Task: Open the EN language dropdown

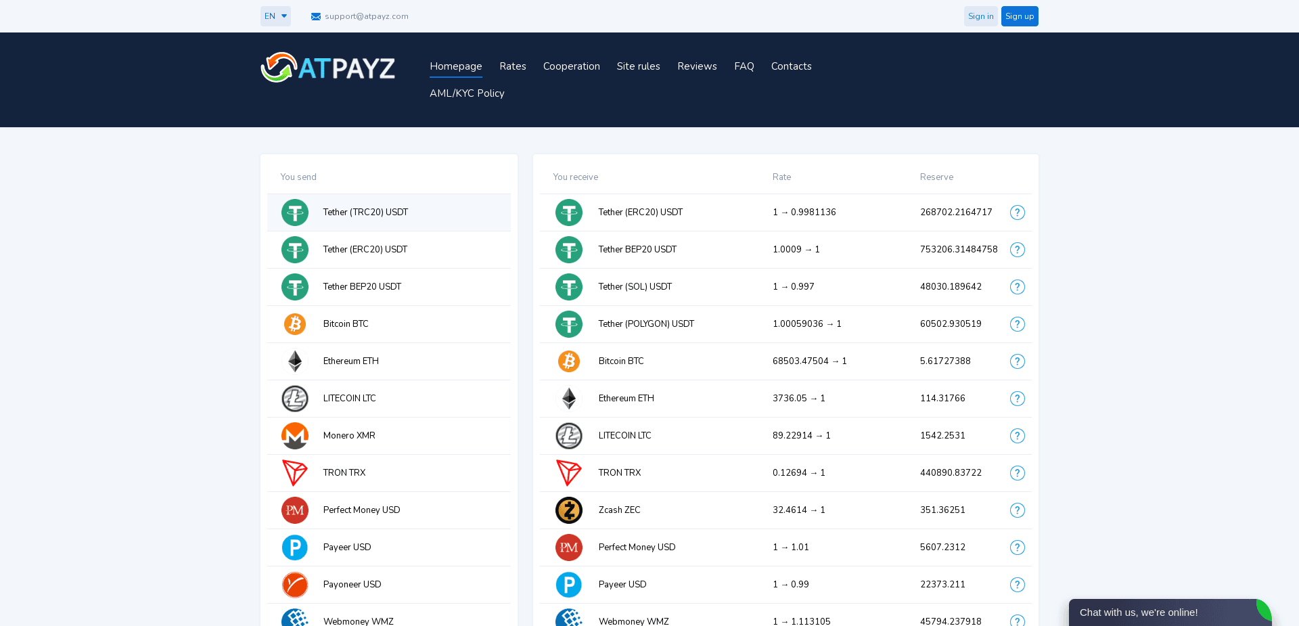Action: (275, 16)
